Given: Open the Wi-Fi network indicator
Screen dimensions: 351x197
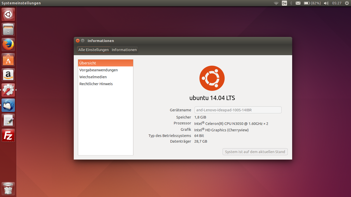Looking at the screenshot, I should tap(276, 3).
